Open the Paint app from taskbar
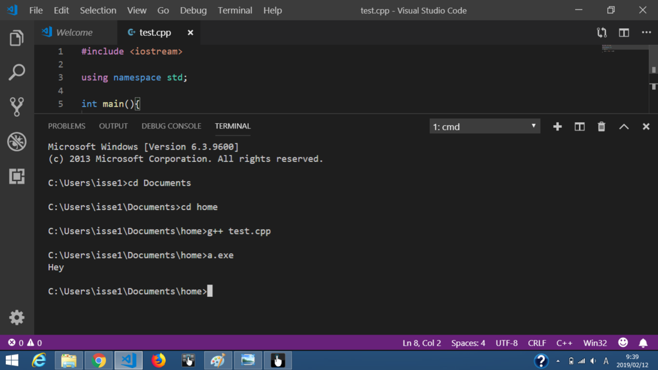The image size is (658, 370). pos(218,360)
